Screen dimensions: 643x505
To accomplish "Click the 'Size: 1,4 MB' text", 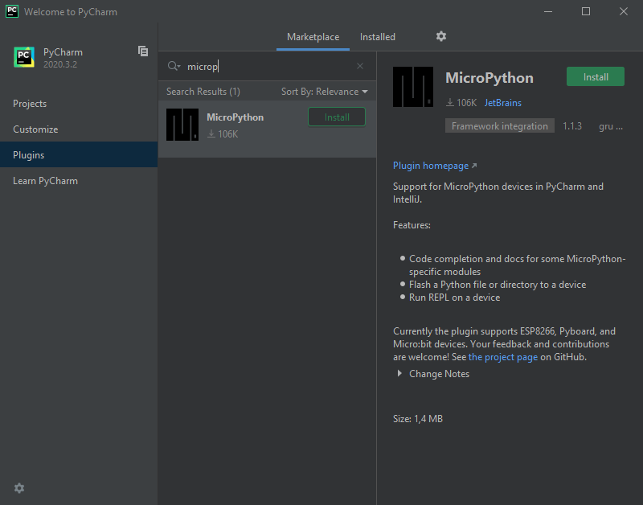I will pos(418,419).
